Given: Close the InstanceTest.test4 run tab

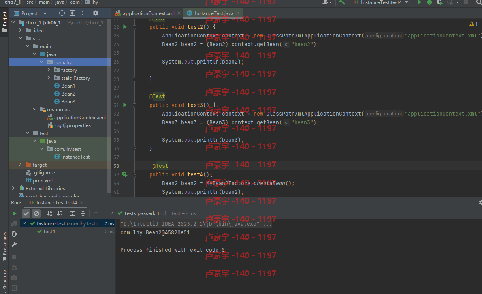Looking at the screenshot, I should point(82,203).
